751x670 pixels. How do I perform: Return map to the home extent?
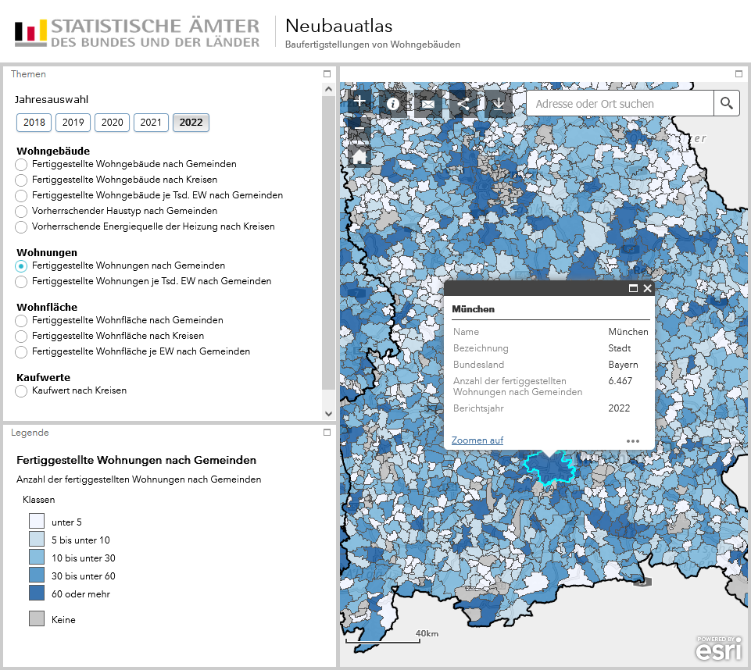tap(359, 157)
